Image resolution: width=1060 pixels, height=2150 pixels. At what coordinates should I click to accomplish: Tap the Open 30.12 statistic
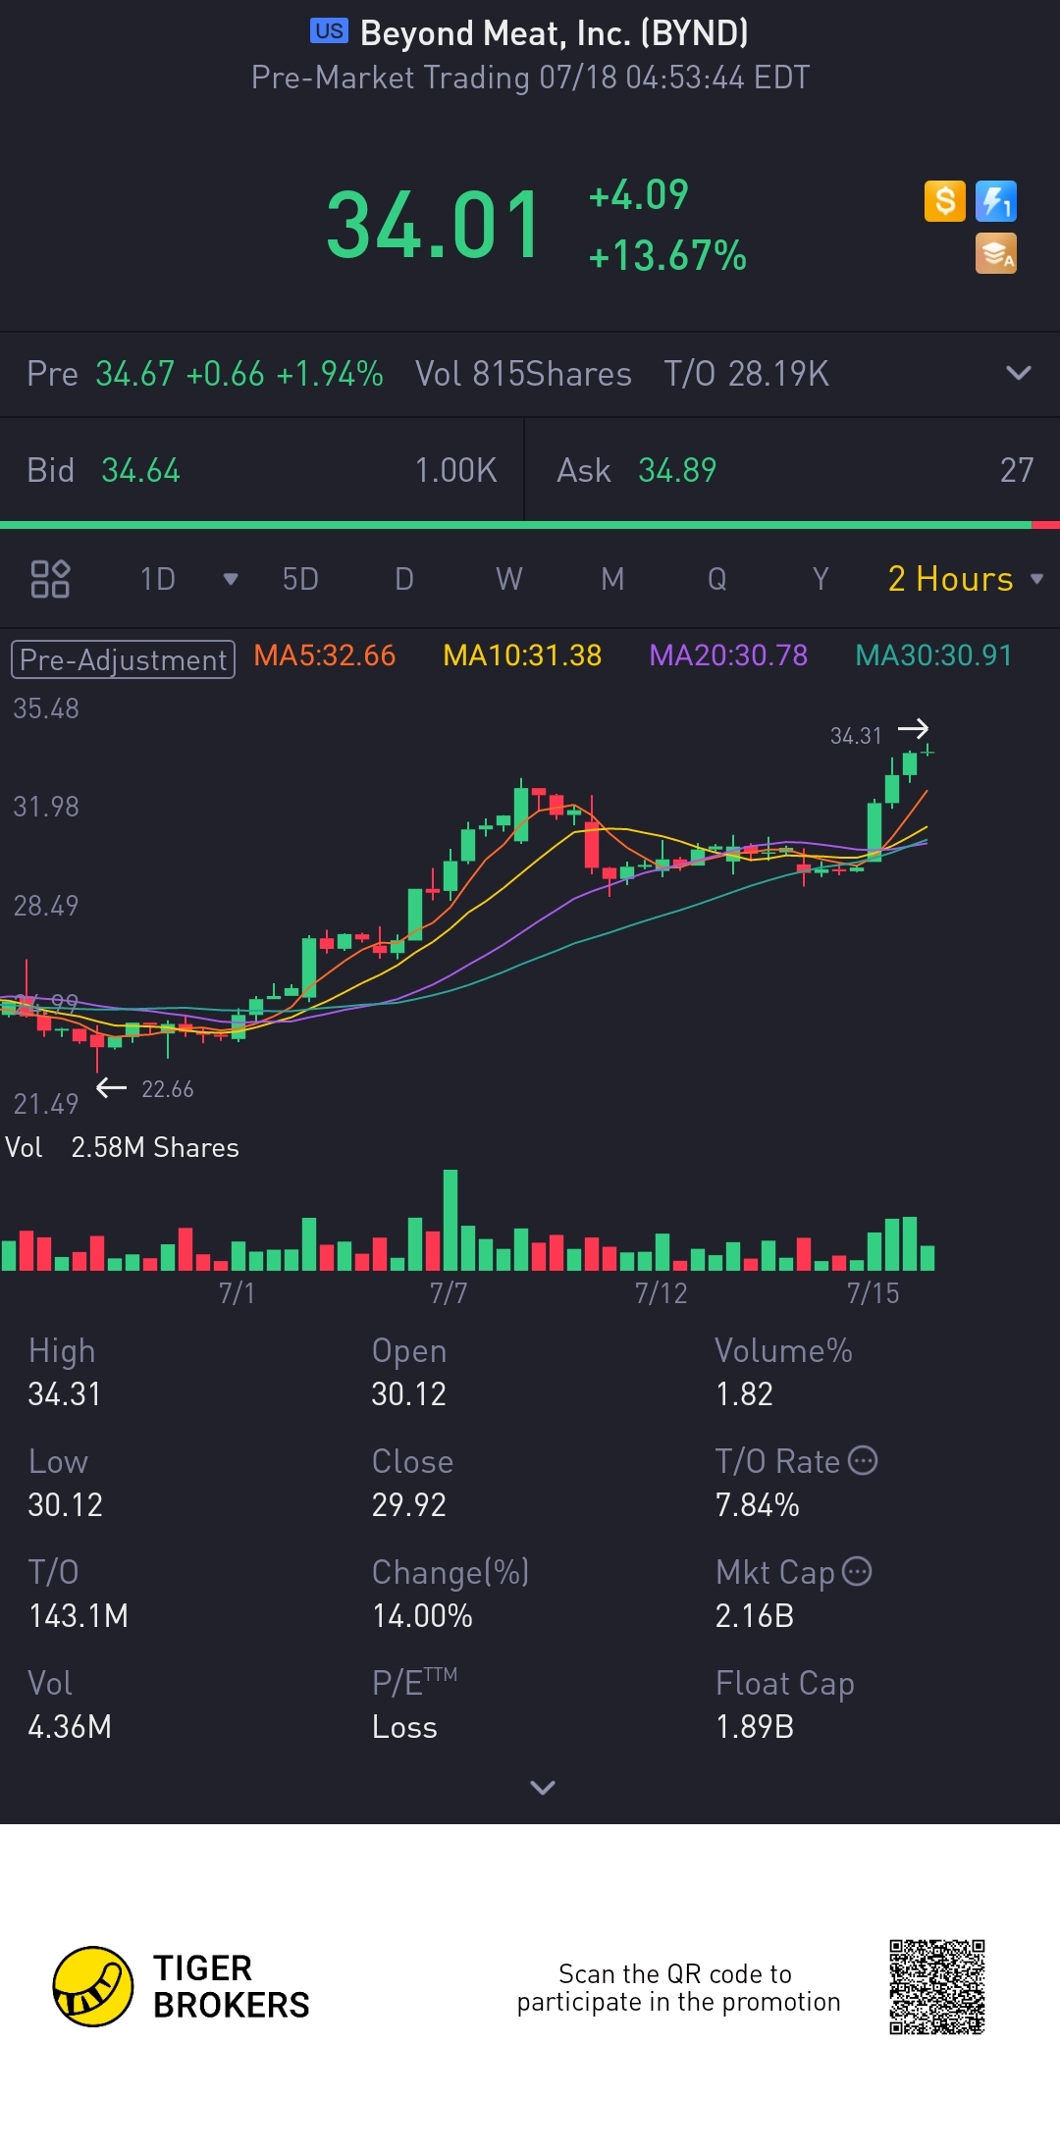[409, 1372]
